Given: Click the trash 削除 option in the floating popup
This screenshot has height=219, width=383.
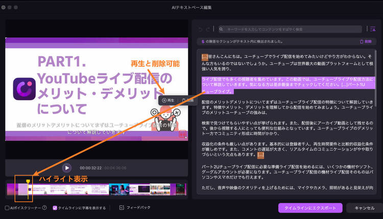Looking at the screenshot, I should point(187,100).
